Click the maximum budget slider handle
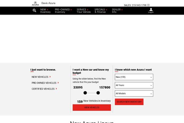 click(98, 93)
